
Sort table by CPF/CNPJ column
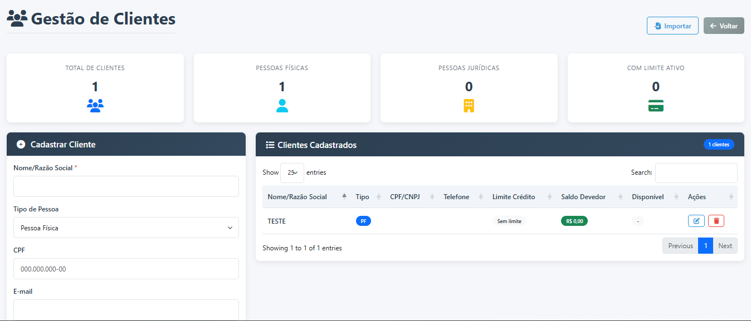coord(411,197)
